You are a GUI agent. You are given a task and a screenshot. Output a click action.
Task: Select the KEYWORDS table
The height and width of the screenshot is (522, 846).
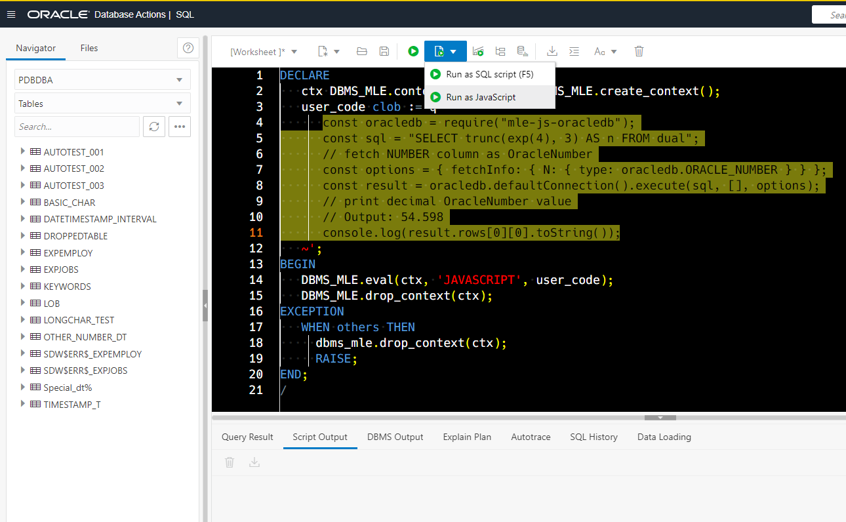67,287
